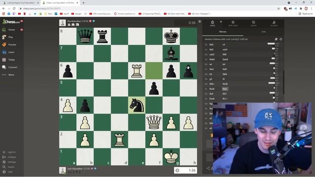Open the Play menu in sidebar
Viewport: 315px width, 177px height.
tap(11, 37)
